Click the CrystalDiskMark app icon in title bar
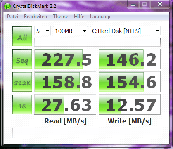The height and width of the screenshot is (149, 173). (x=7, y=6)
